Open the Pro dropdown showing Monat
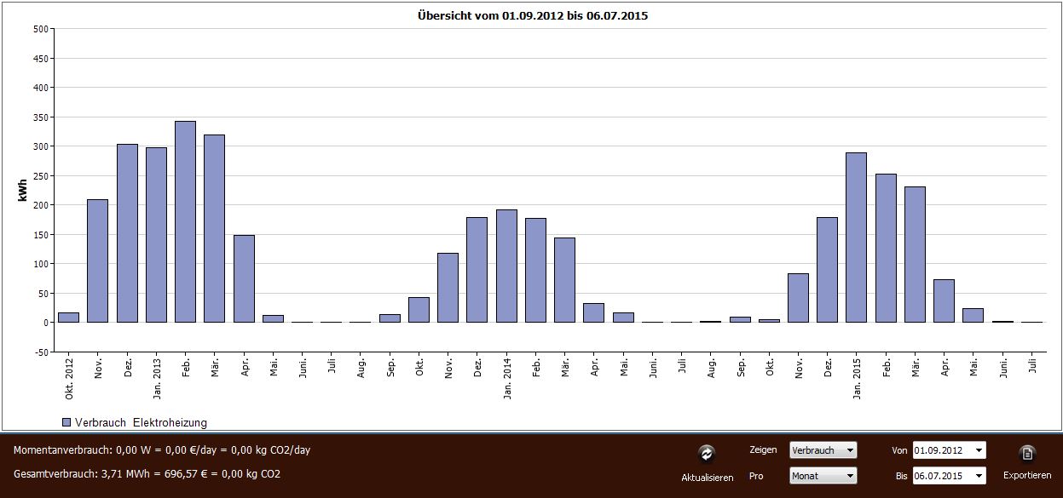 pos(823,476)
